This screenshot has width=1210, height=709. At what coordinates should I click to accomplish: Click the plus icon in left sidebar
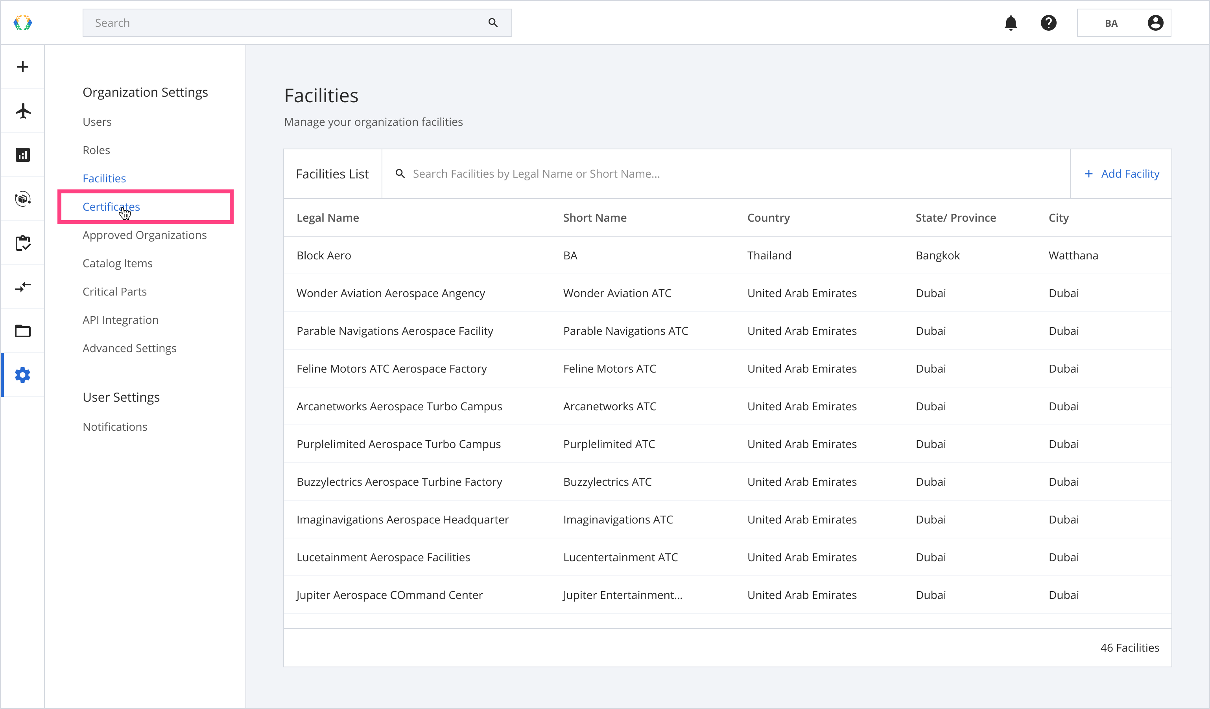coord(22,67)
